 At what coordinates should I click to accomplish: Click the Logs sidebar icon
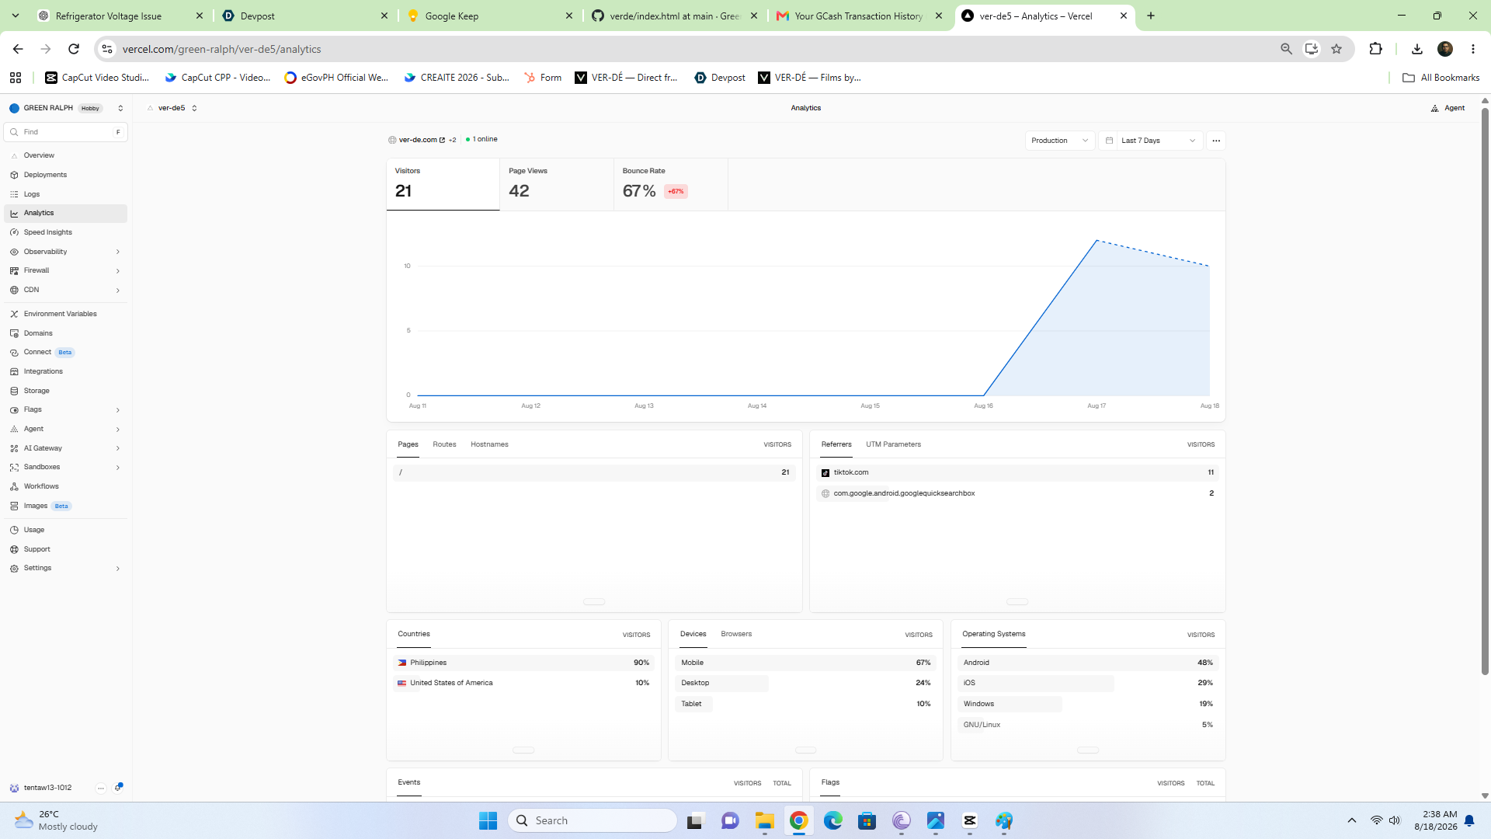pos(14,194)
